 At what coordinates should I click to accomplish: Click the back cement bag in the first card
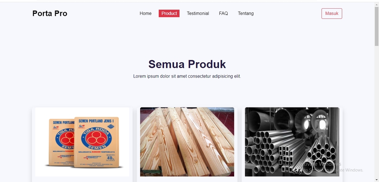pos(61,142)
